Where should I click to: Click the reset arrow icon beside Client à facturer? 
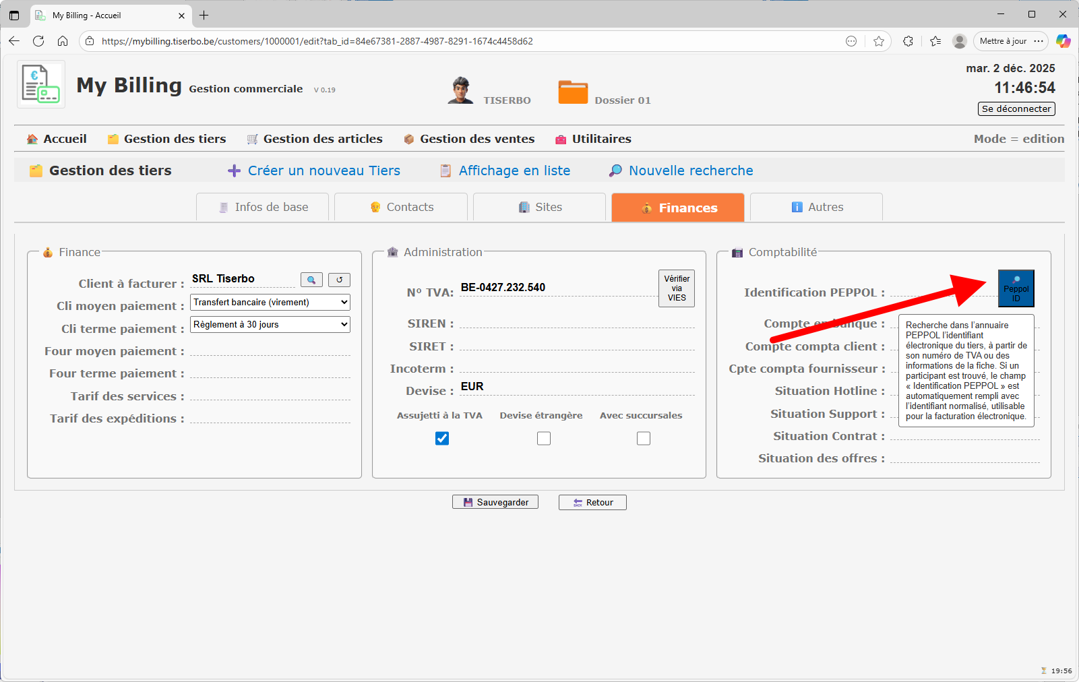(339, 280)
